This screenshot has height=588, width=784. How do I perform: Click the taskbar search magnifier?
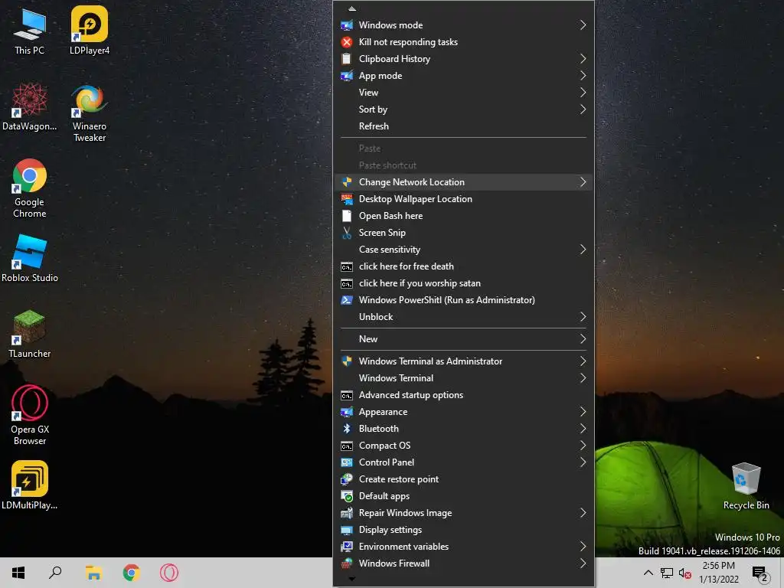click(x=55, y=573)
